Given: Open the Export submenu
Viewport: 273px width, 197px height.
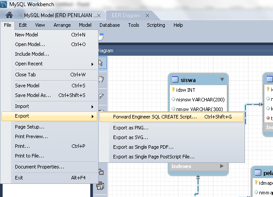Looking at the screenshot, I should click(49, 116).
